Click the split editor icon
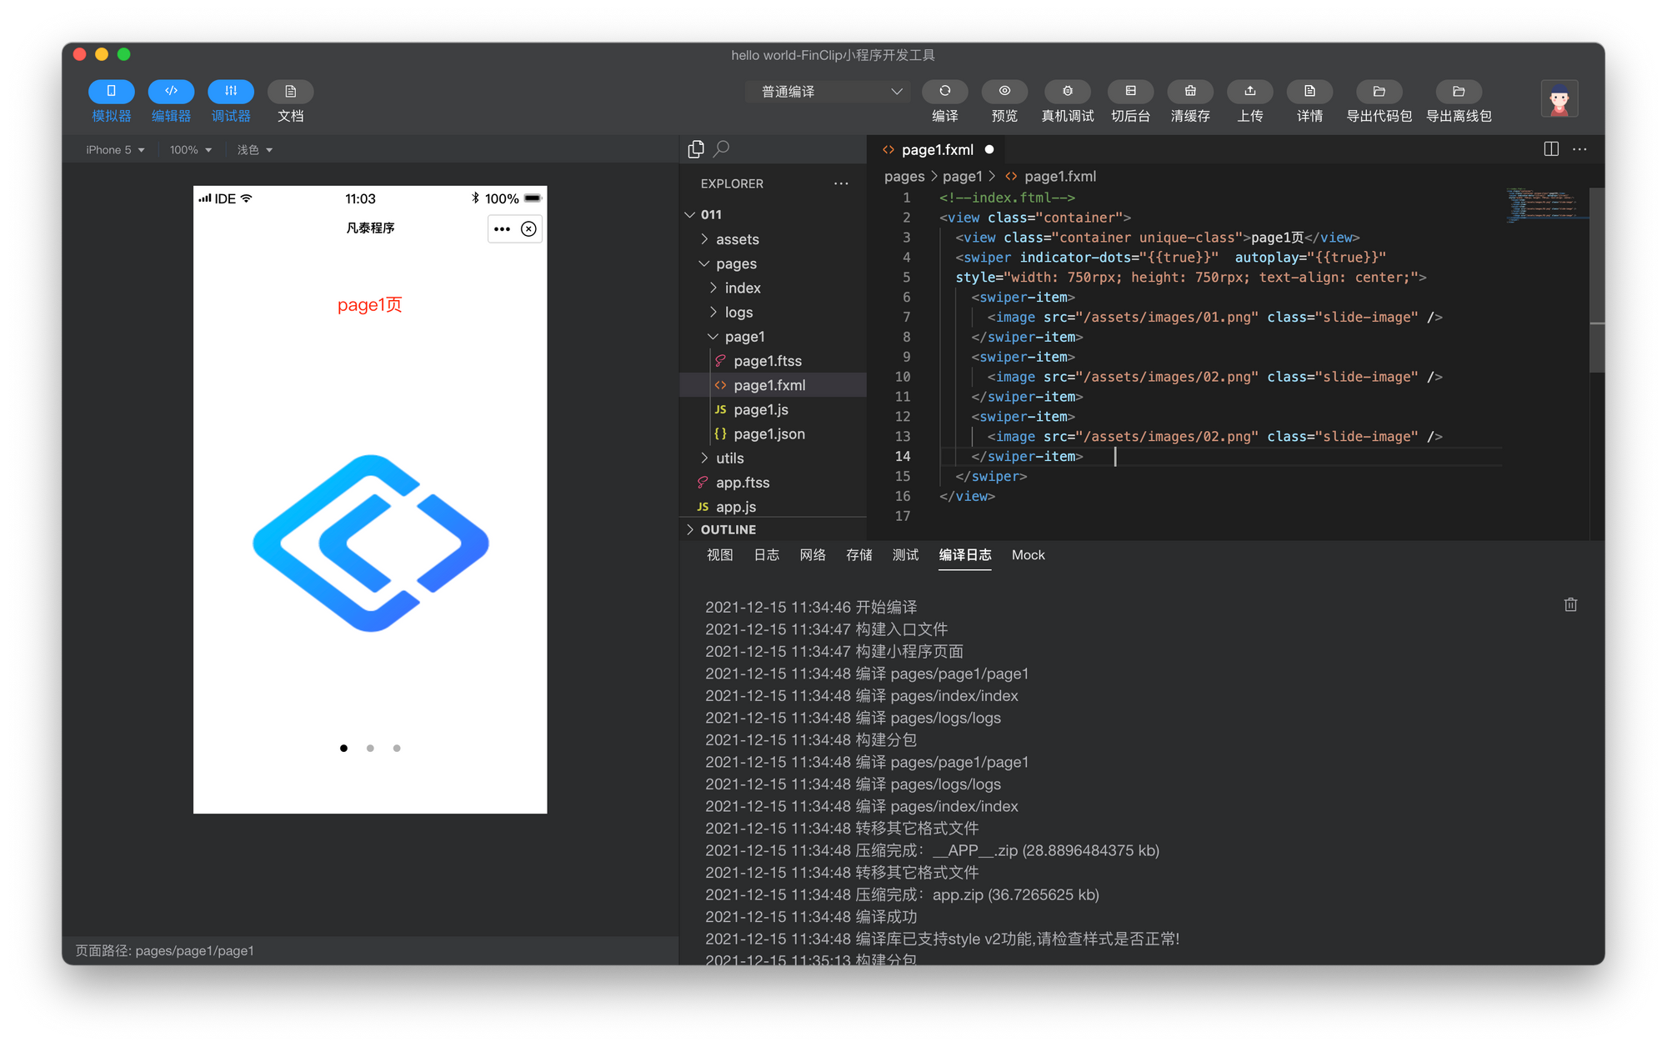 [1551, 148]
